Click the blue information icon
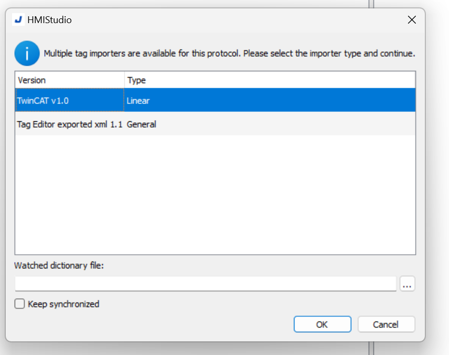 (x=27, y=53)
